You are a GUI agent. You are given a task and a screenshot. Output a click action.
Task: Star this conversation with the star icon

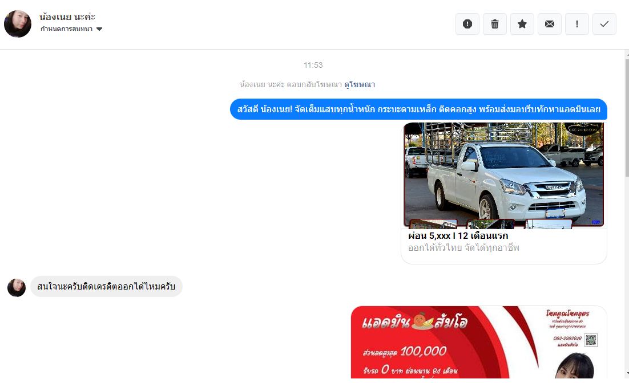[x=522, y=24]
